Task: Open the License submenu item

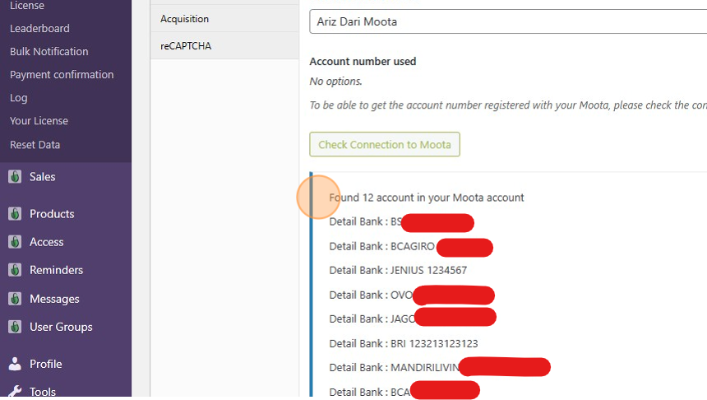Action: click(x=27, y=6)
